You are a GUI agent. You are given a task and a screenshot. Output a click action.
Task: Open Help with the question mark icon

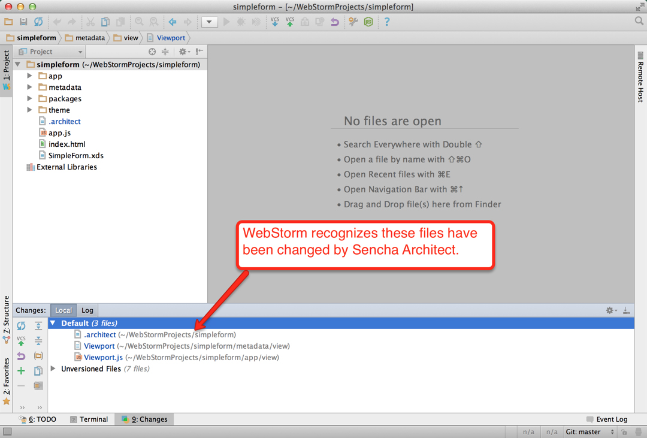[386, 22]
